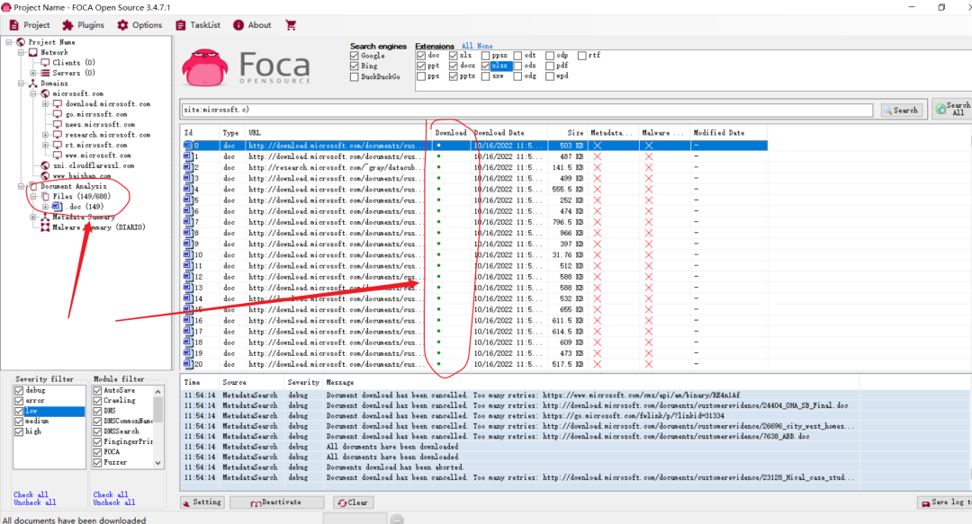
Task: Click the Foca mascot logo
Action: [205, 67]
